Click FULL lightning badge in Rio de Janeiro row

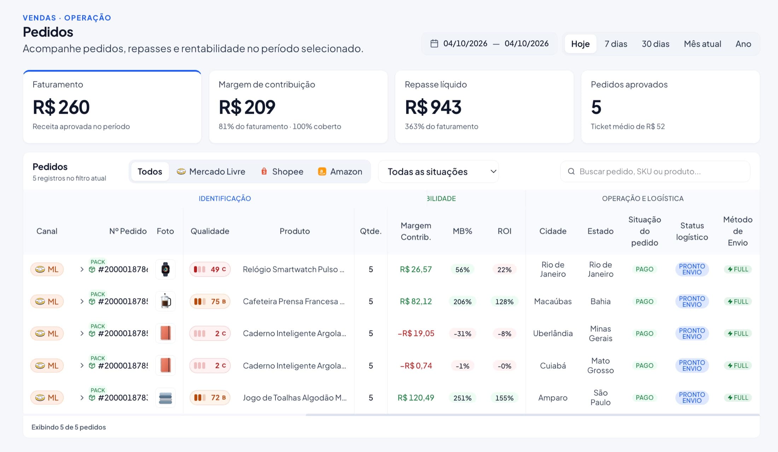pos(738,270)
